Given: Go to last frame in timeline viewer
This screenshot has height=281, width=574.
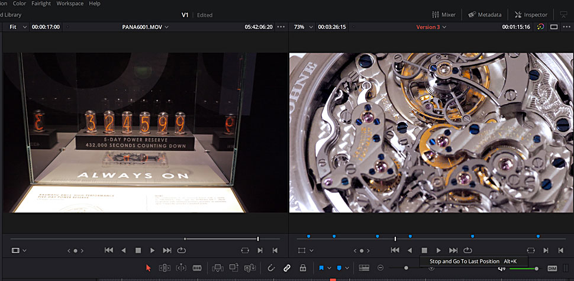Looking at the screenshot, I should (x=453, y=251).
